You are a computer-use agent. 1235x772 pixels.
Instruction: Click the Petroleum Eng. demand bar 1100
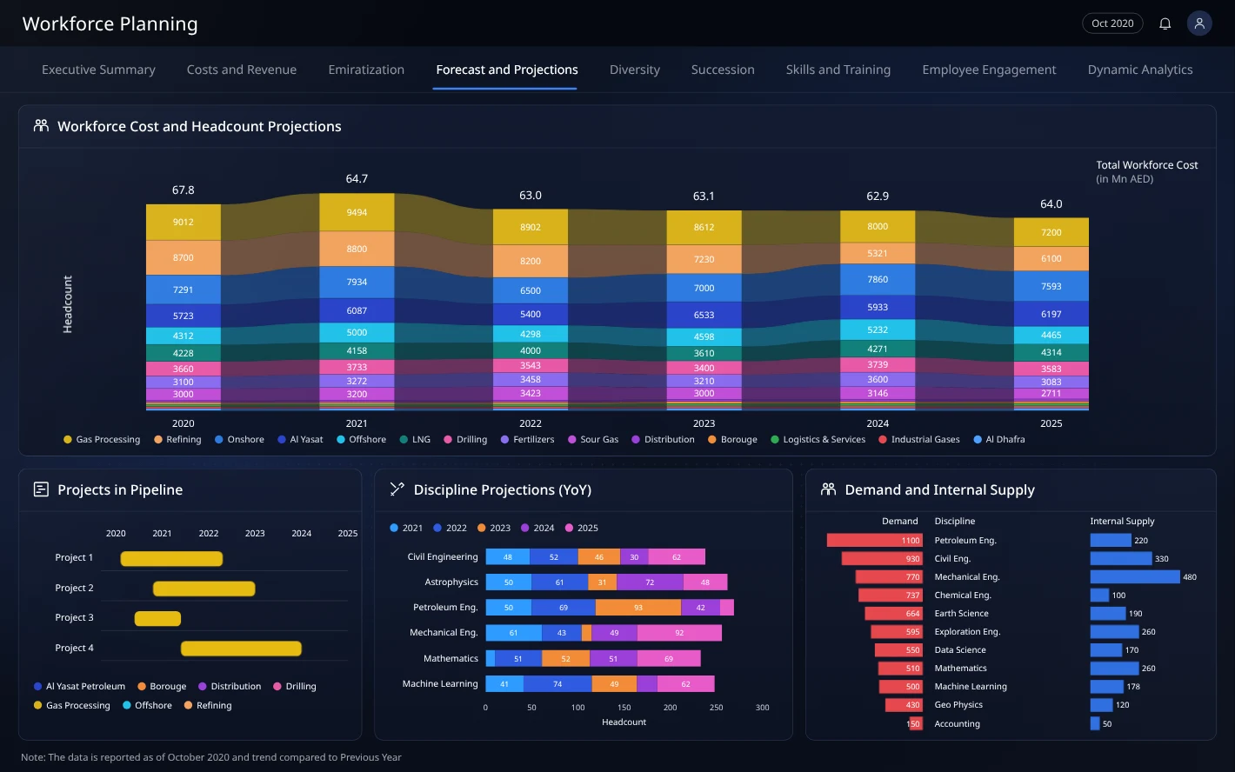click(x=875, y=540)
